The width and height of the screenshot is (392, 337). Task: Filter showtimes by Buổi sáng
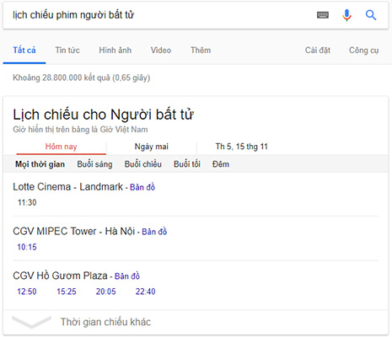click(x=94, y=164)
